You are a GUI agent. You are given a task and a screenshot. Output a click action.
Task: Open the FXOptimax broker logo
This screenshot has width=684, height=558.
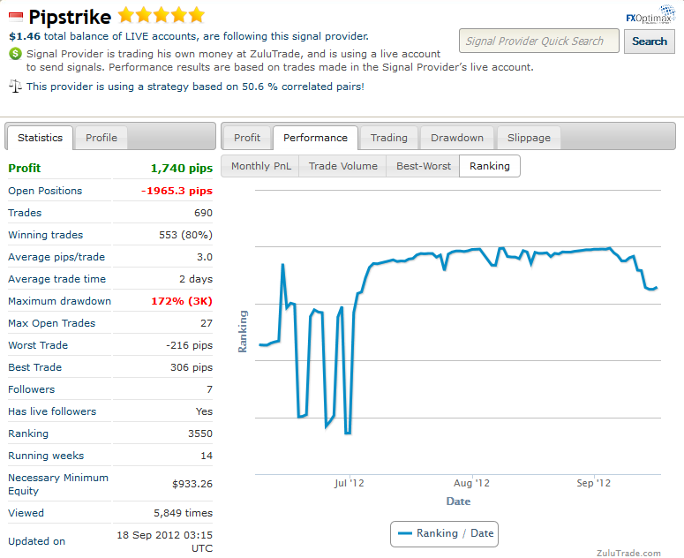[650, 14]
